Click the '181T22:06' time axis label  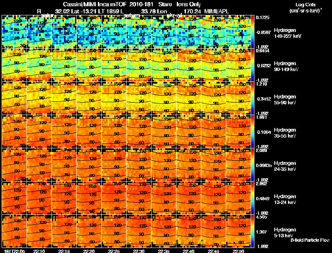(15, 251)
